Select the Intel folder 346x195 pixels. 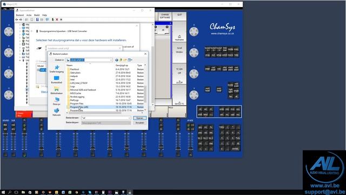click(x=72, y=80)
